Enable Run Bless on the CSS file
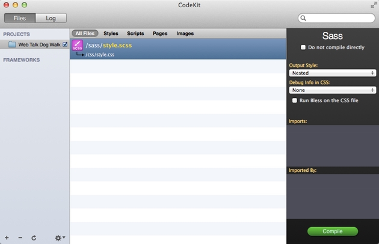379x244 pixels. [x=294, y=100]
